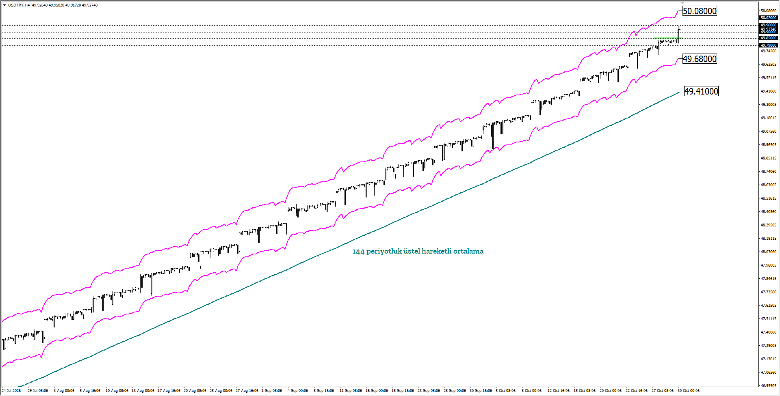Select the 49.68000 price label box

click(x=700, y=59)
